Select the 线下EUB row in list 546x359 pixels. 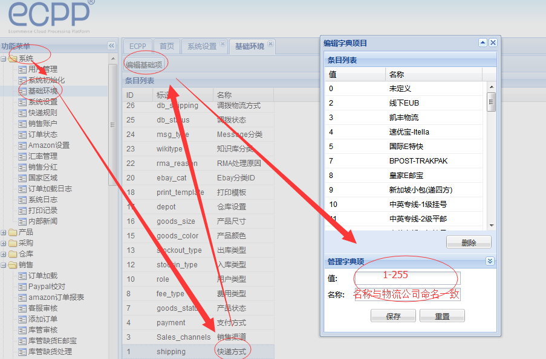(x=404, y=103)
